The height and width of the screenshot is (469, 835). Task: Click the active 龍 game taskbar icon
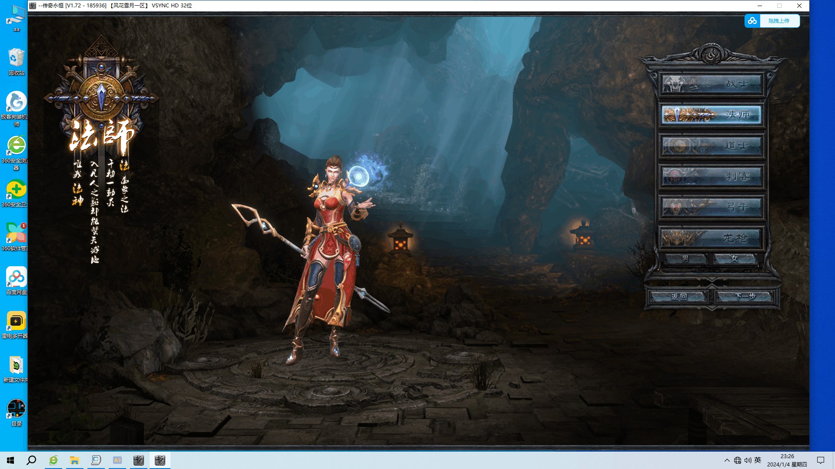160,460
